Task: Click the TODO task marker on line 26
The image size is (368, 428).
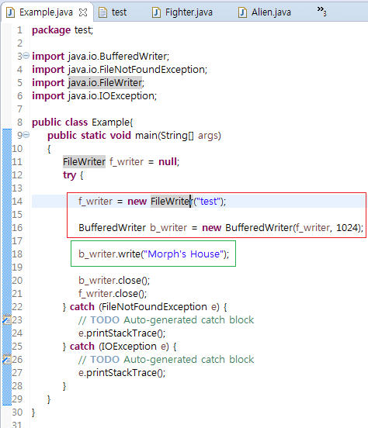Action: [7, 359]
